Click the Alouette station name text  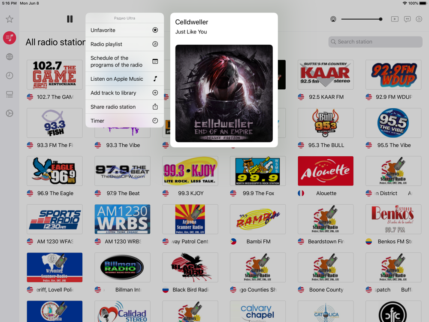point(326,193)
